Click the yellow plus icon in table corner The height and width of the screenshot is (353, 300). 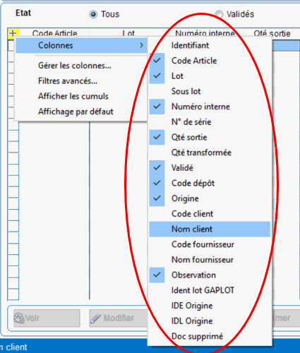(13, 33)
